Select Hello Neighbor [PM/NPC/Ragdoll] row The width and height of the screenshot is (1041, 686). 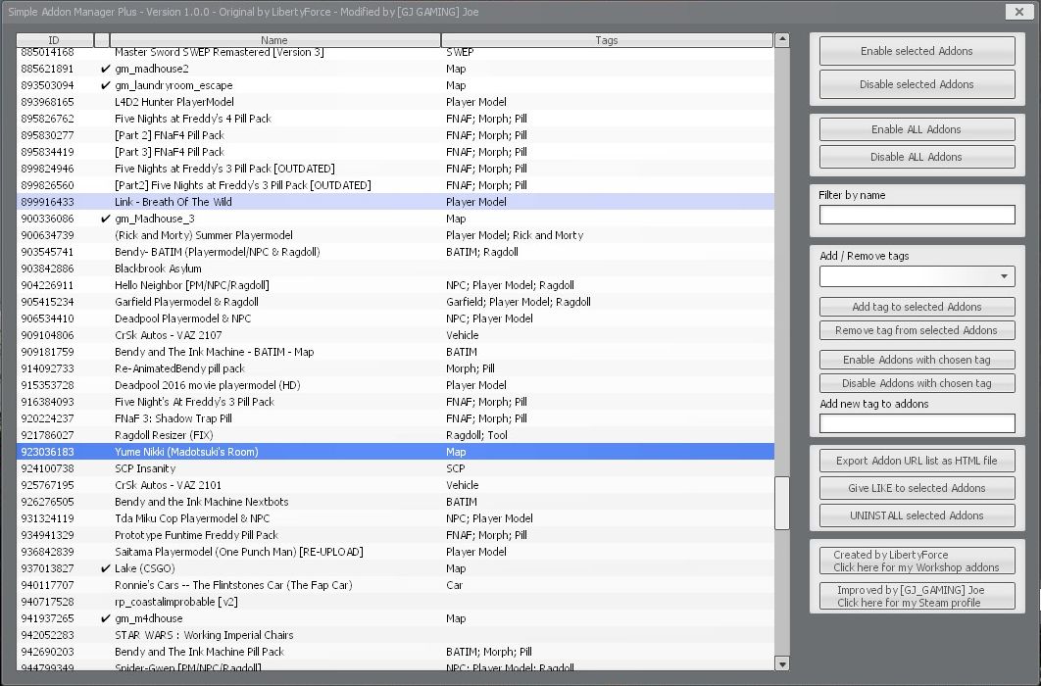coord(395,285)
